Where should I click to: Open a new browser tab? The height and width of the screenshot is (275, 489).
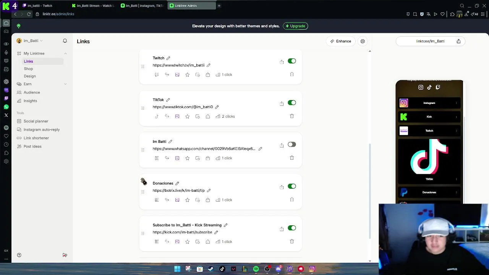[219, 6]
